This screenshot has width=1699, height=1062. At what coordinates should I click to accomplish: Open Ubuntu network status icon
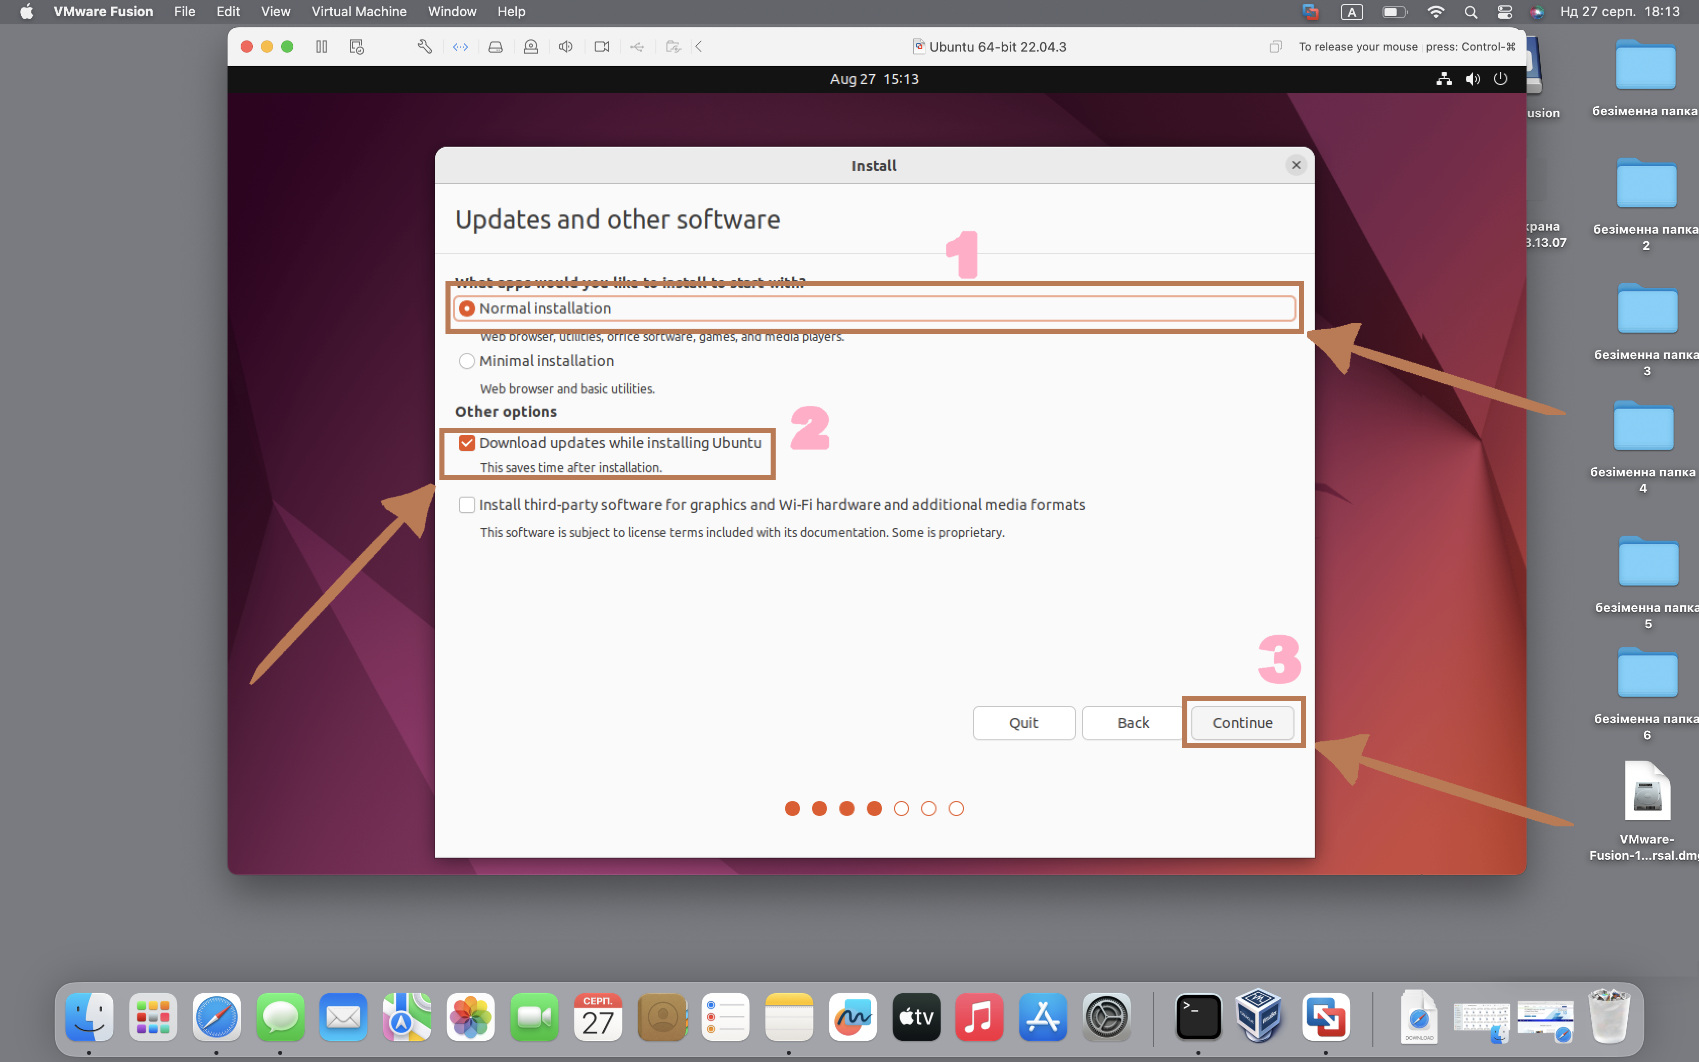click(1444, 79)
